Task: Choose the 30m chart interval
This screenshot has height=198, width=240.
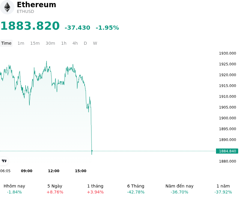Action: point(50,43)
